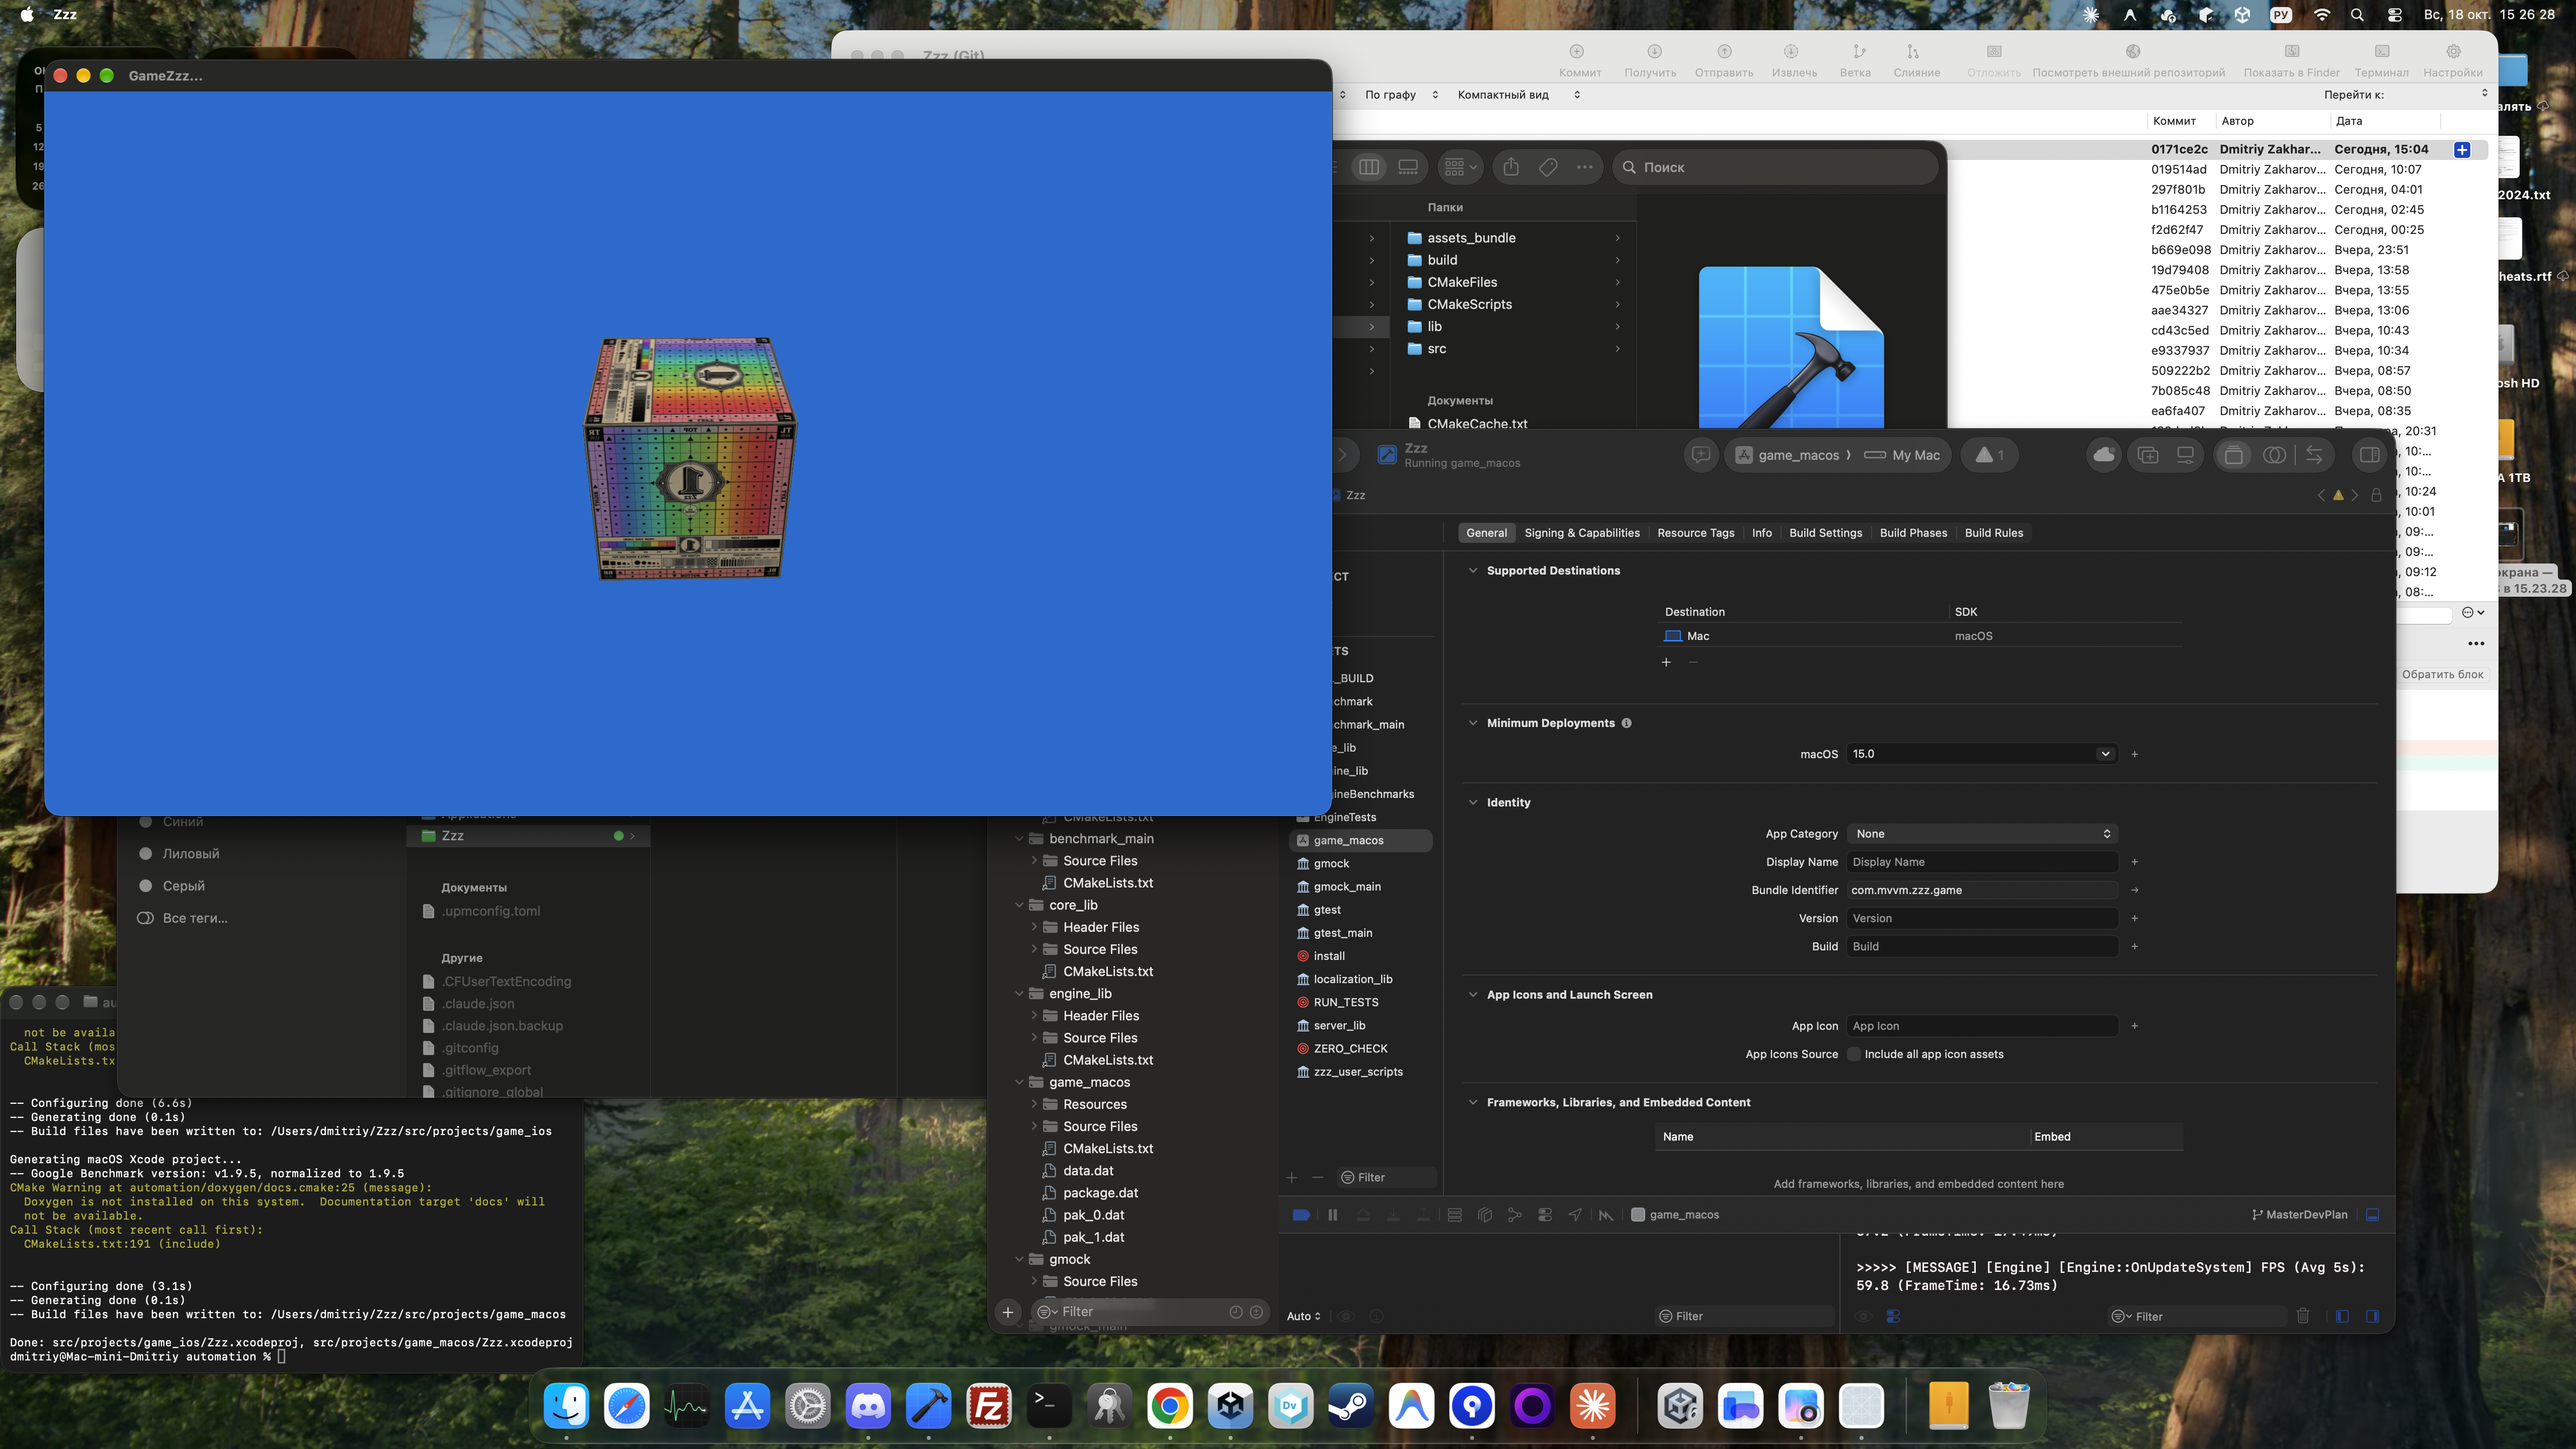
Task: Open the Auto variables scope dropdown
Action: tap(1303, 1316)
